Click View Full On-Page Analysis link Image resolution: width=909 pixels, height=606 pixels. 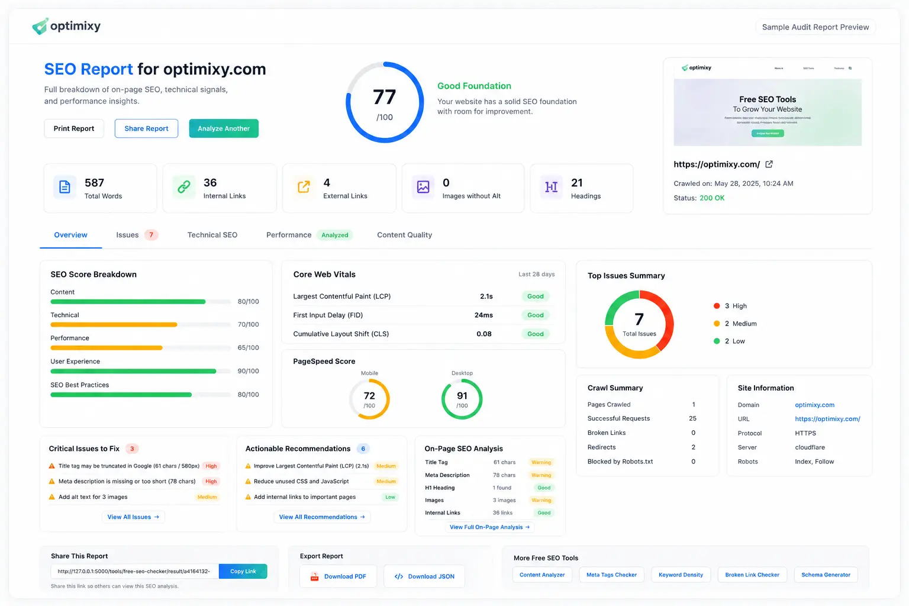[x=489, y=527]
